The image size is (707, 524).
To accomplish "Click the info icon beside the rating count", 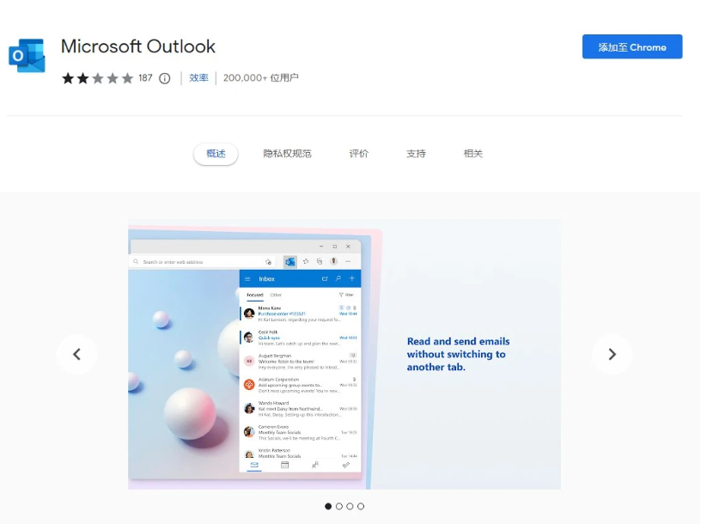I will [165, 78].
